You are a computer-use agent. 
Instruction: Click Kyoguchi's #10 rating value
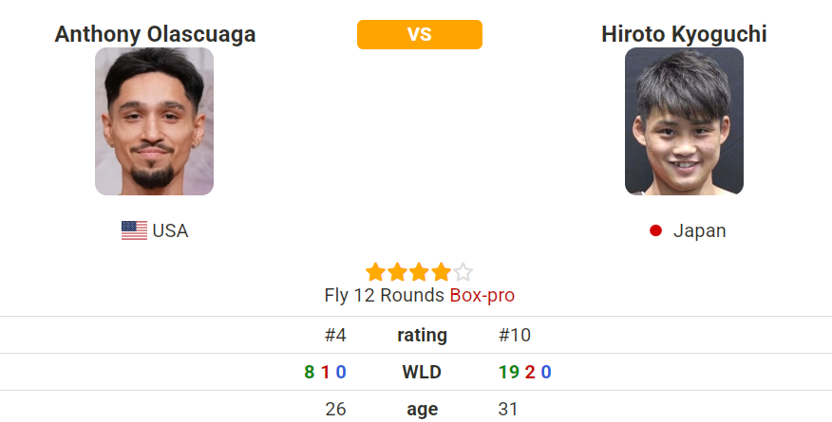point(515,335)
